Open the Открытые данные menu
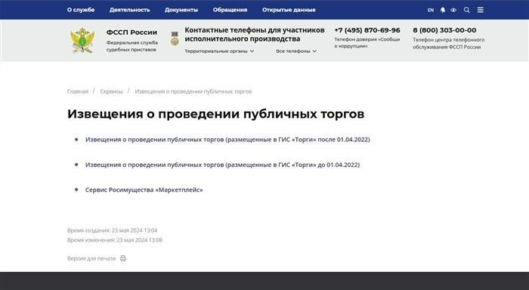Screen dimensions: 529x290 point(289,10)
